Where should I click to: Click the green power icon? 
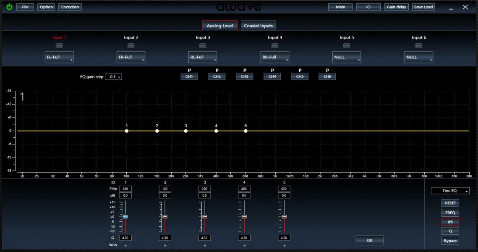coord(9,7)
